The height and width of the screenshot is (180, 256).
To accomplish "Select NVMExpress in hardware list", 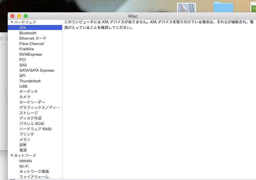I will point(30,54).
